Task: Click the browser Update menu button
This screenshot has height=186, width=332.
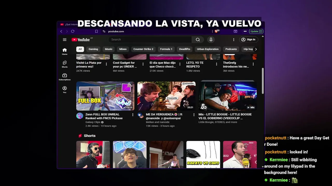Action: [256, 31]
